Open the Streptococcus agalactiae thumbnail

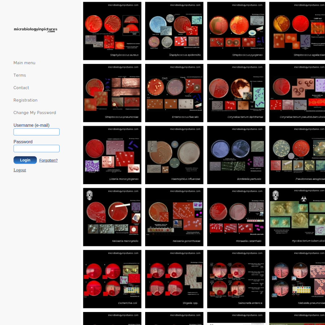(x=297, y=31)
